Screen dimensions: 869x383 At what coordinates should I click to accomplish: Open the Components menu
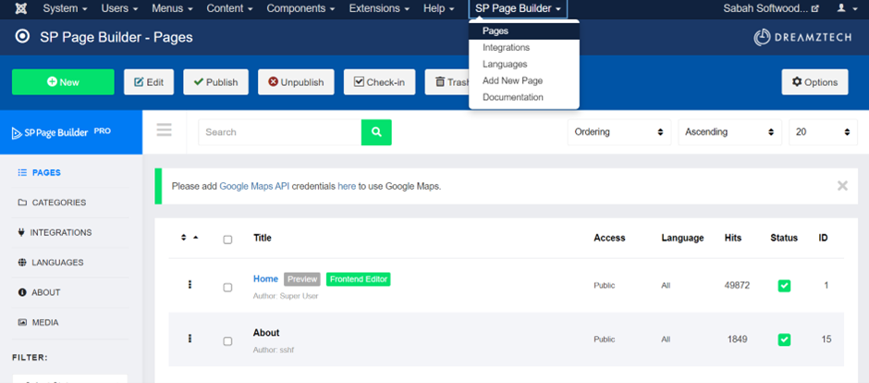pos(300,8)
